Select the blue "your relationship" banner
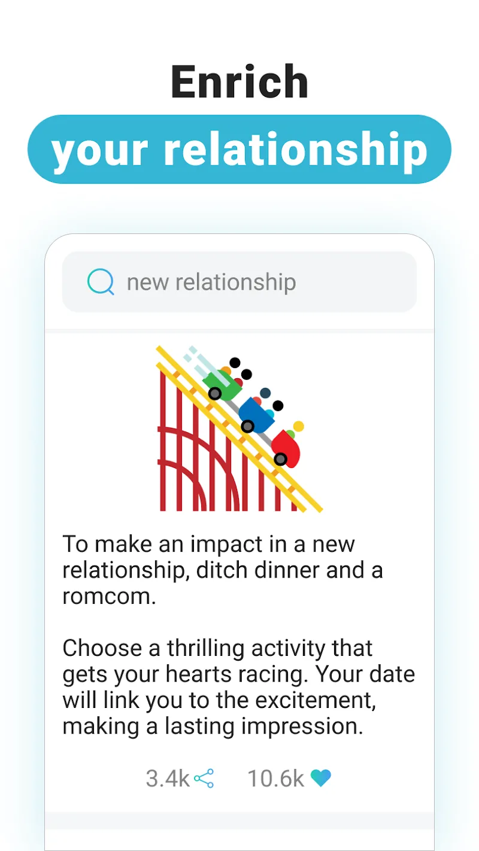Viewport: 479px width, 851px height. point(239,150)
